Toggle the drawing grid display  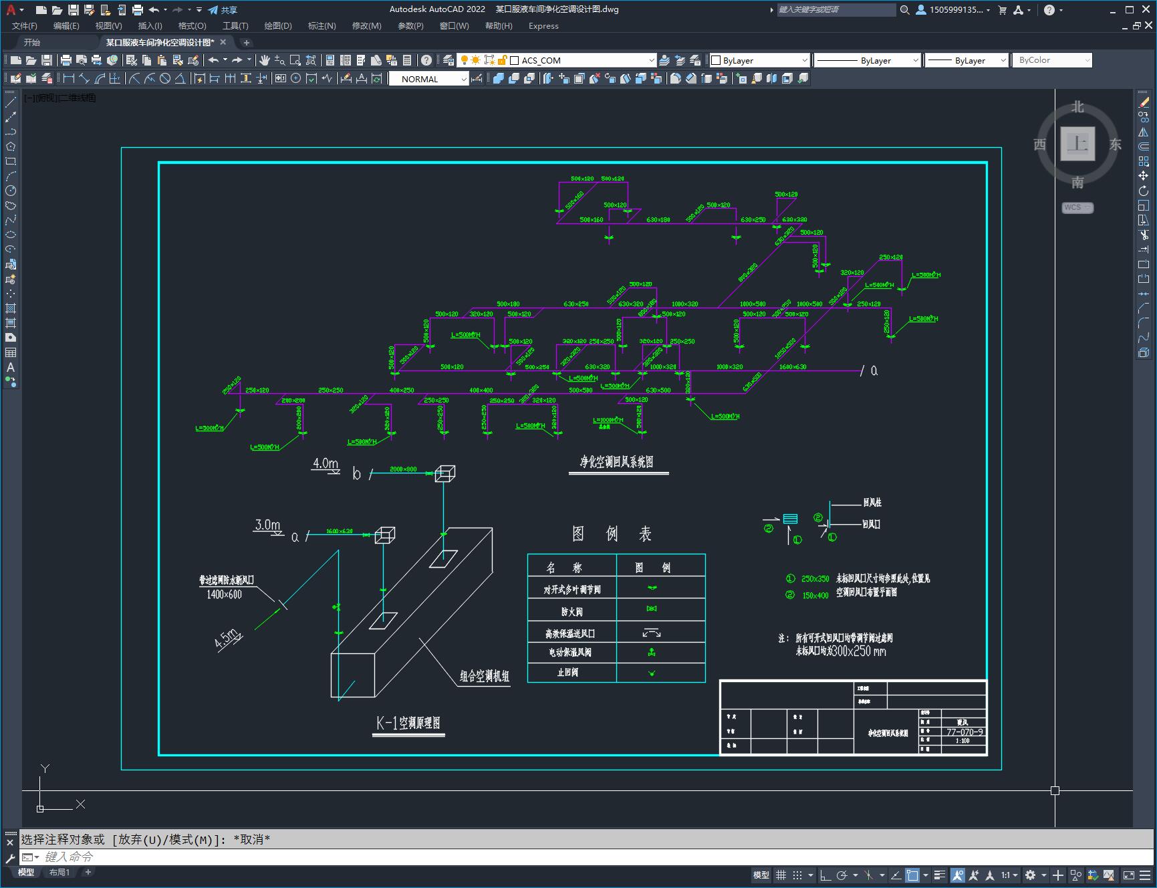click(781, 875)
